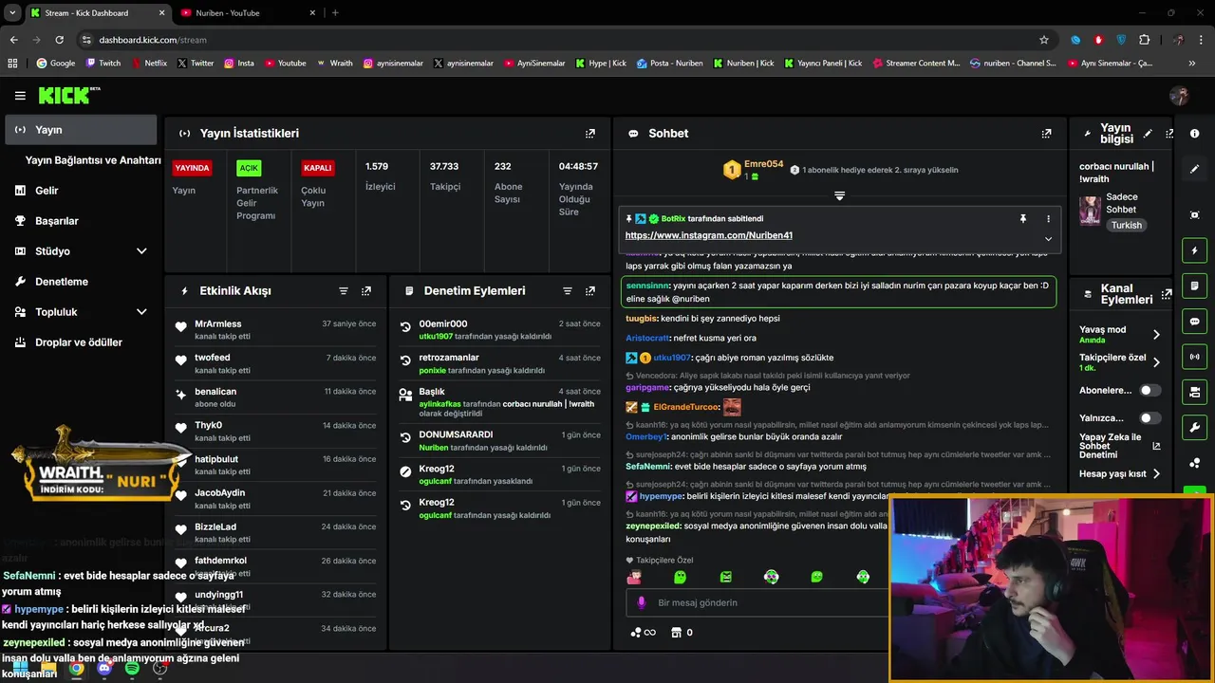The image size is (1215, 683).
Task: Pop out the Sohbet chat panel
Action: pyautogui.click(x=1046, y=134)
